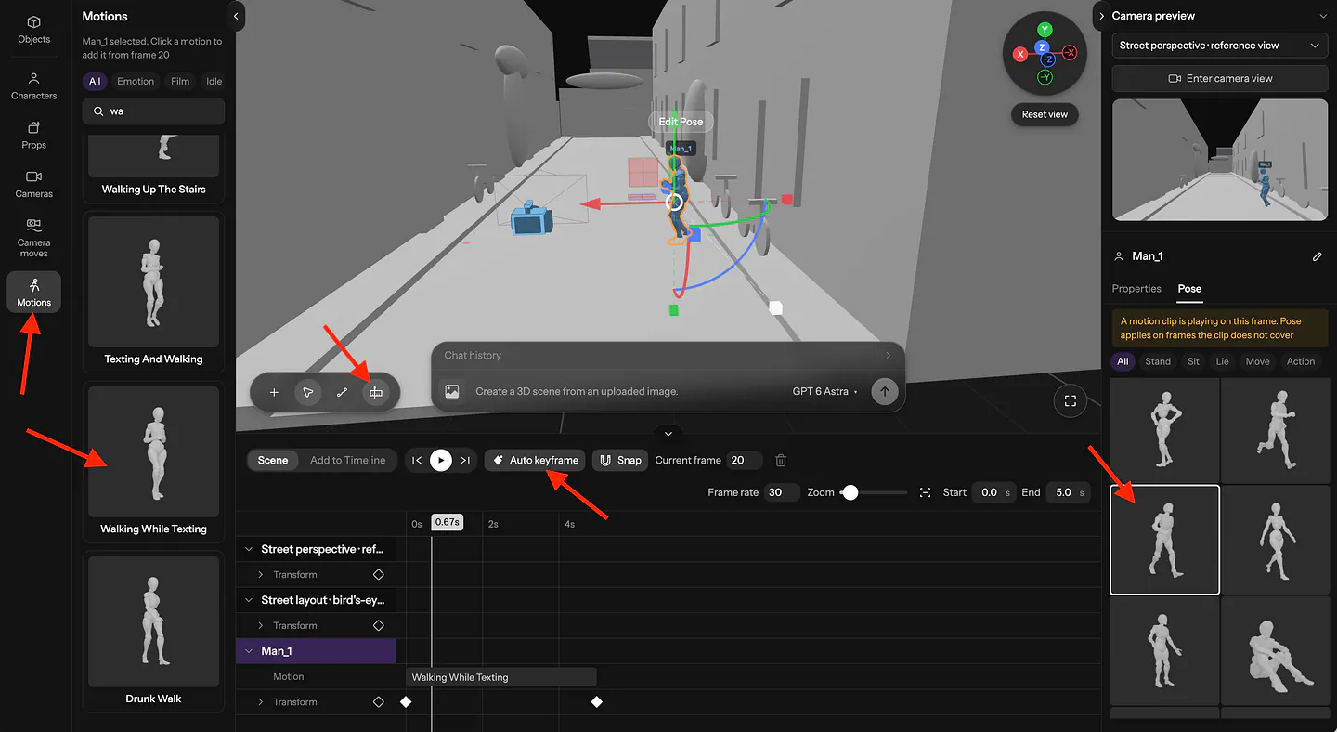Open the Camera moves section
1337x732 pixels.
(x=34, y=237)
